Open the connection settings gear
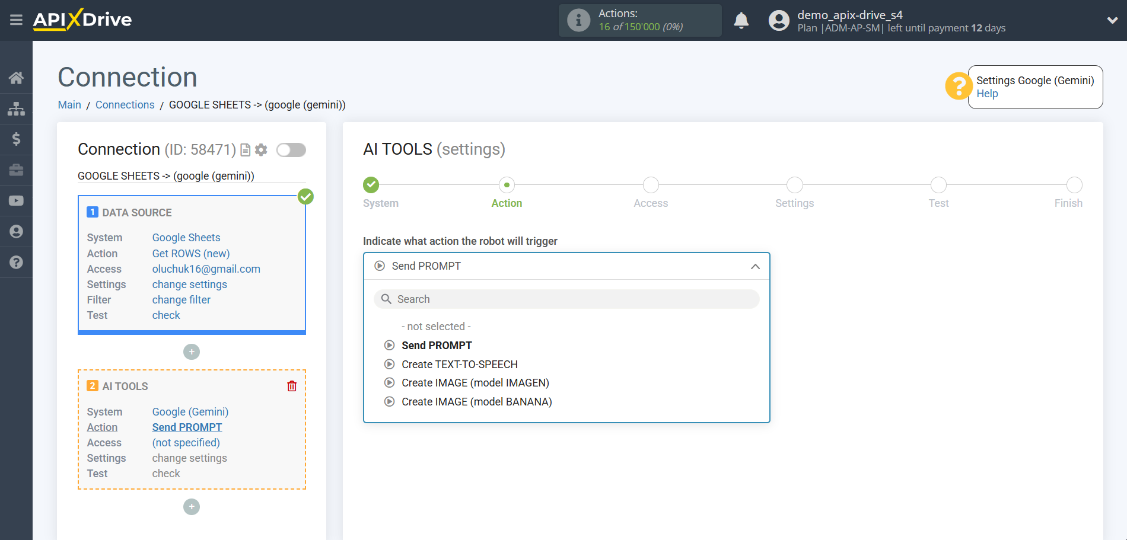Screen dimensions: 1127x540 point(261,150)
